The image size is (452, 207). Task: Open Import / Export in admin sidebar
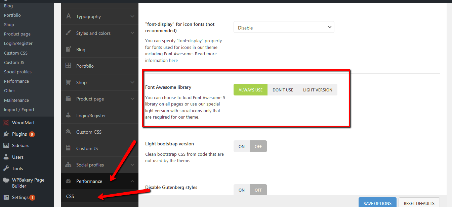(19, 110)
